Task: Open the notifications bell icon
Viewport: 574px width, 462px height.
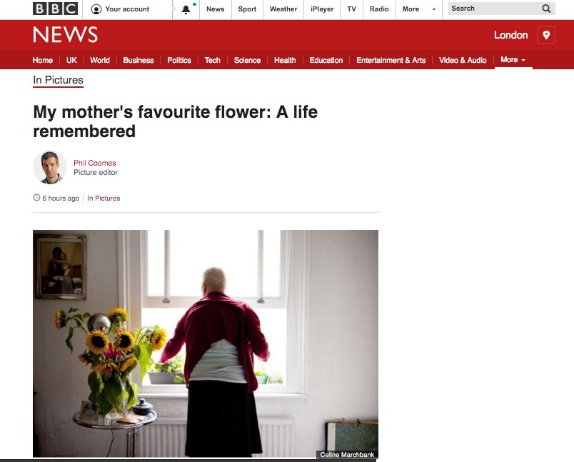Action: coord(186,9)
